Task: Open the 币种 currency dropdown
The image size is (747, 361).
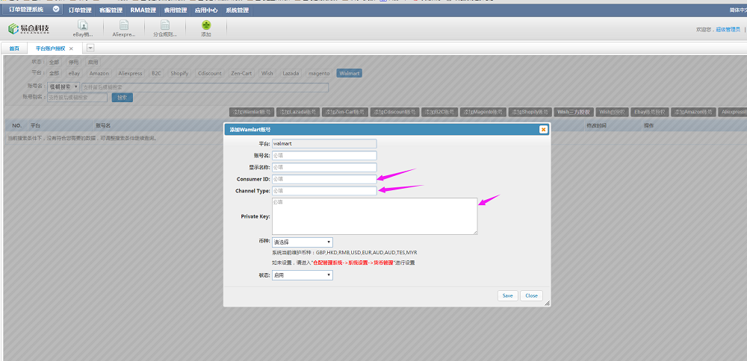Action: (x=303, y=242)
